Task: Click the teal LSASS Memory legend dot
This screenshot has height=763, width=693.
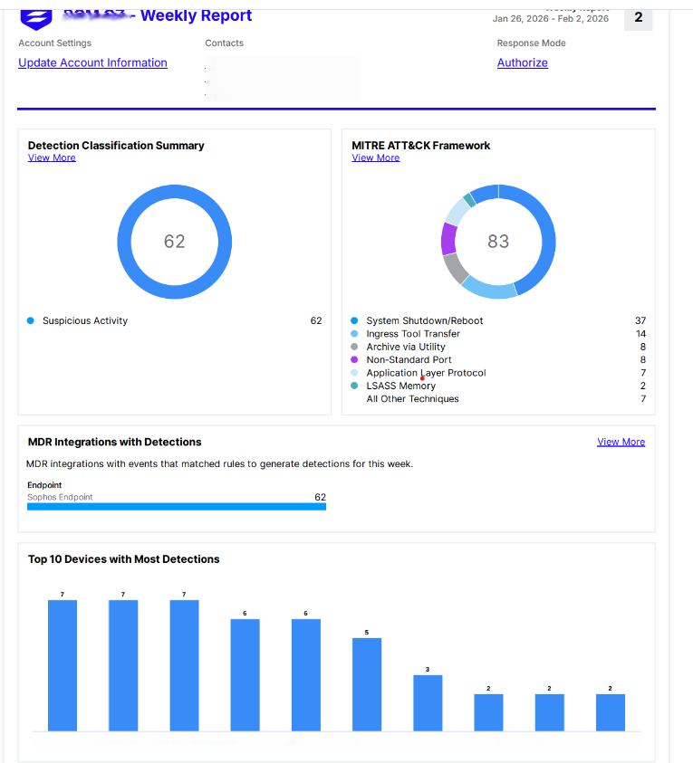Action: point(354,386)
